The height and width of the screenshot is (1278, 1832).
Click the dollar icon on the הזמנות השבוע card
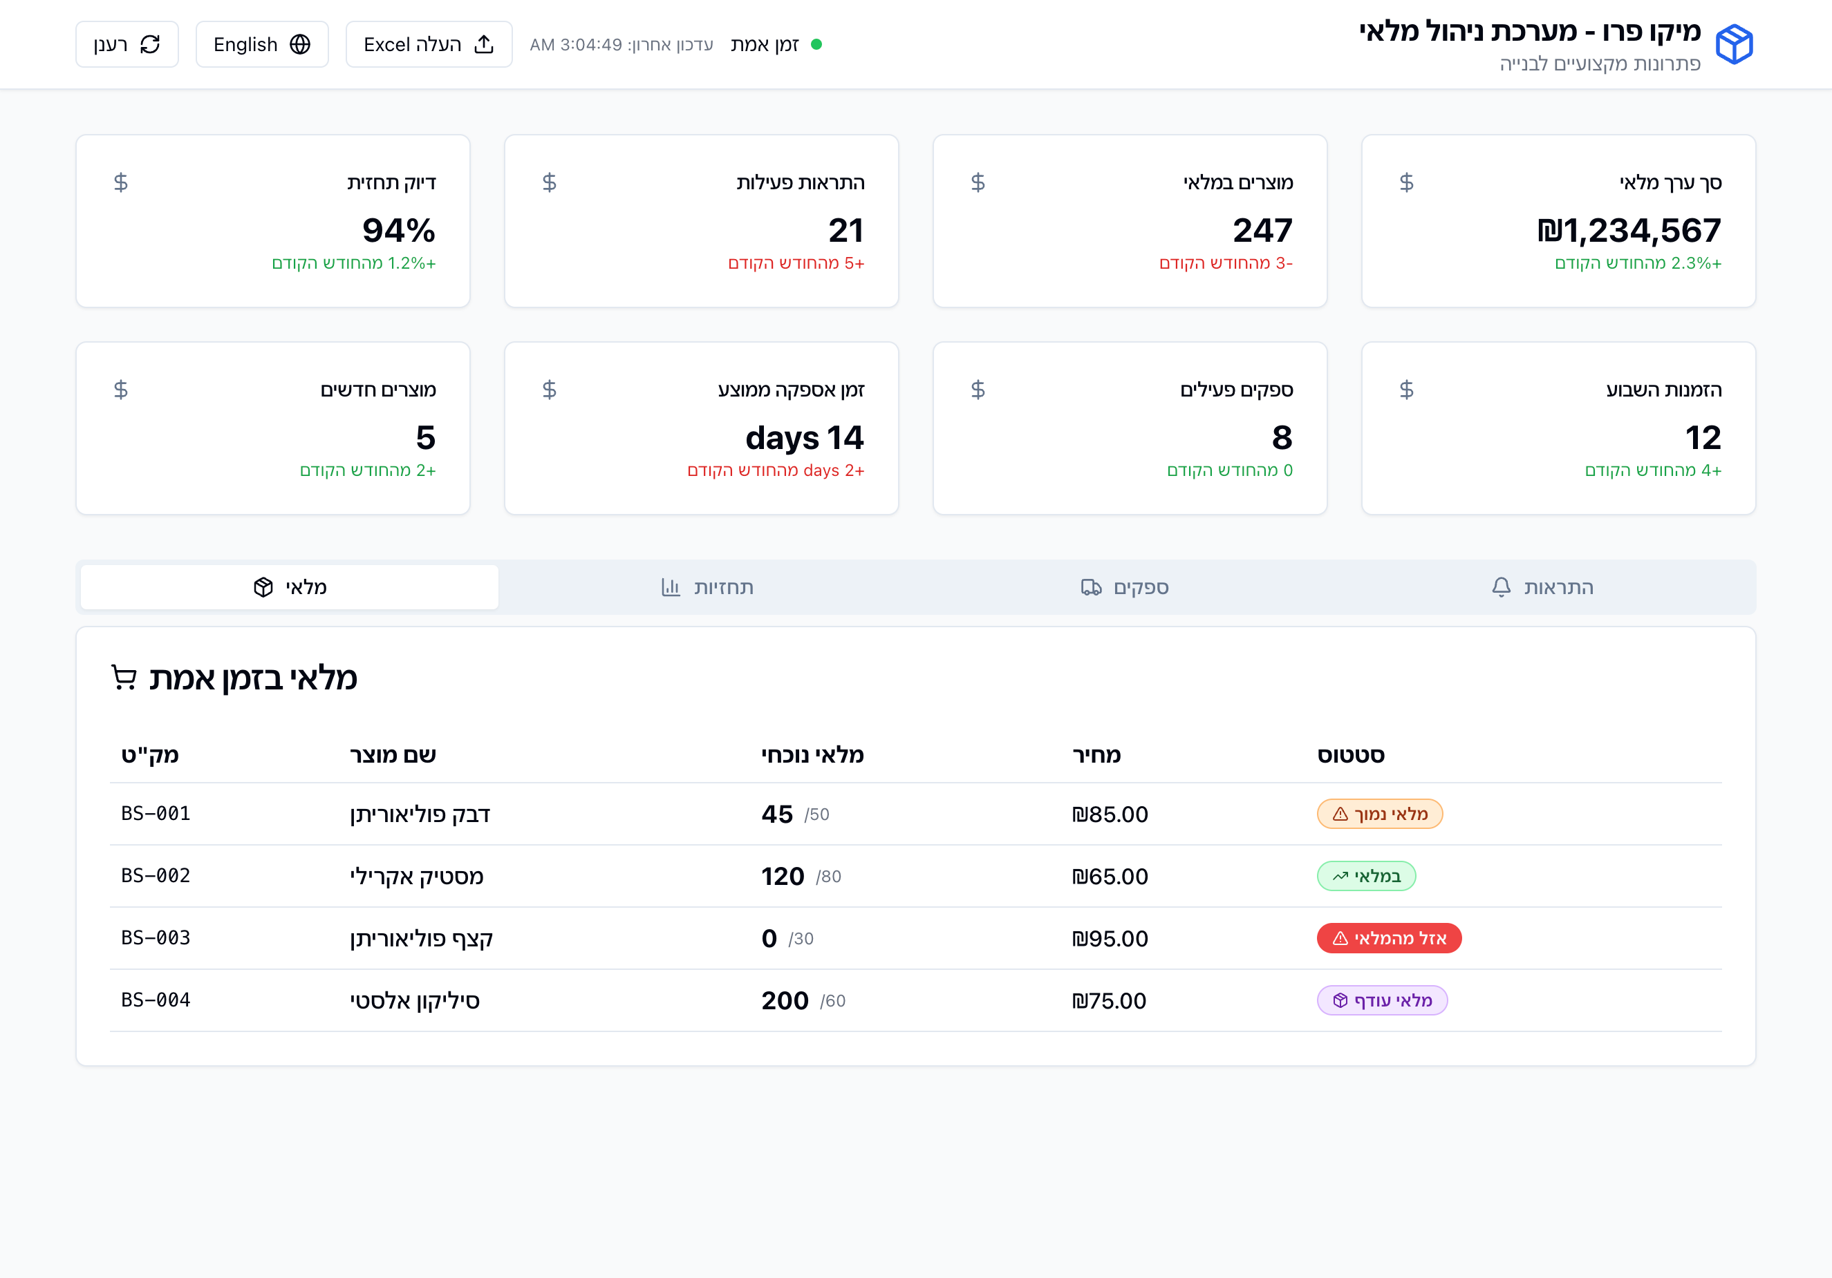1405,390
